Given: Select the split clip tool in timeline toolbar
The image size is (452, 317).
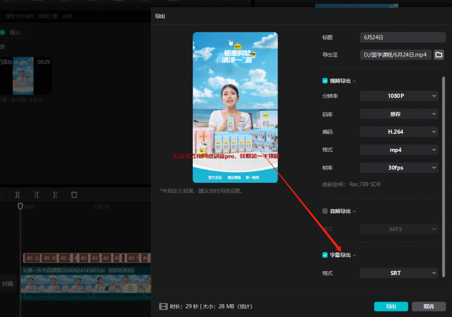Looking at the screenshot, I should click(x=18, y=195).
